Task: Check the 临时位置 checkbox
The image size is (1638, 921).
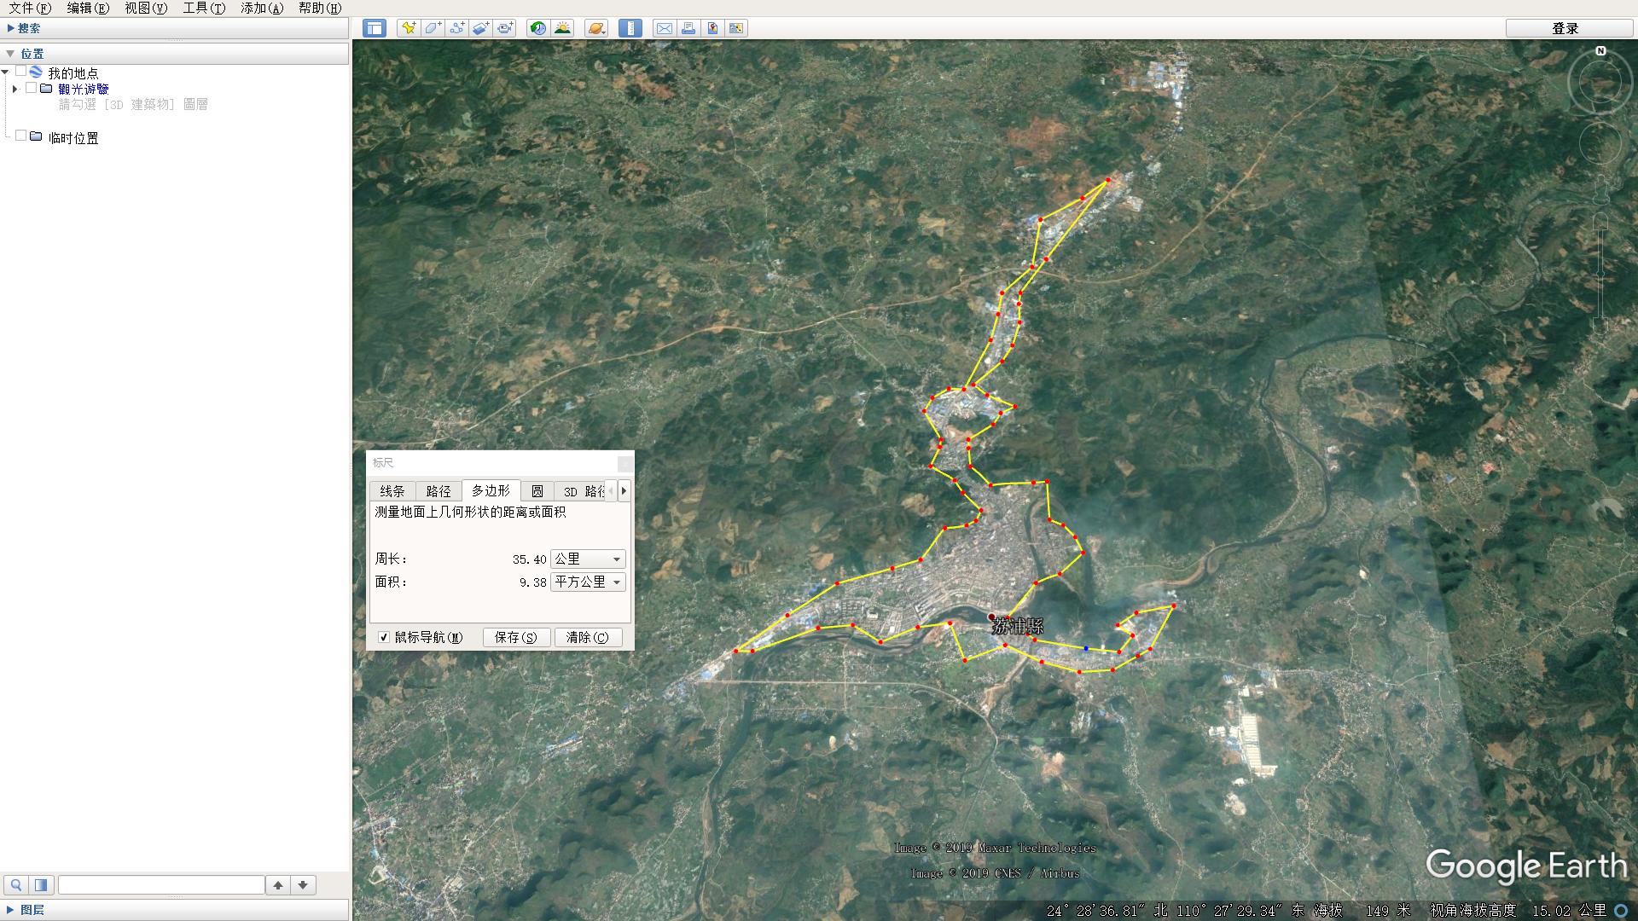Action: 21,135
